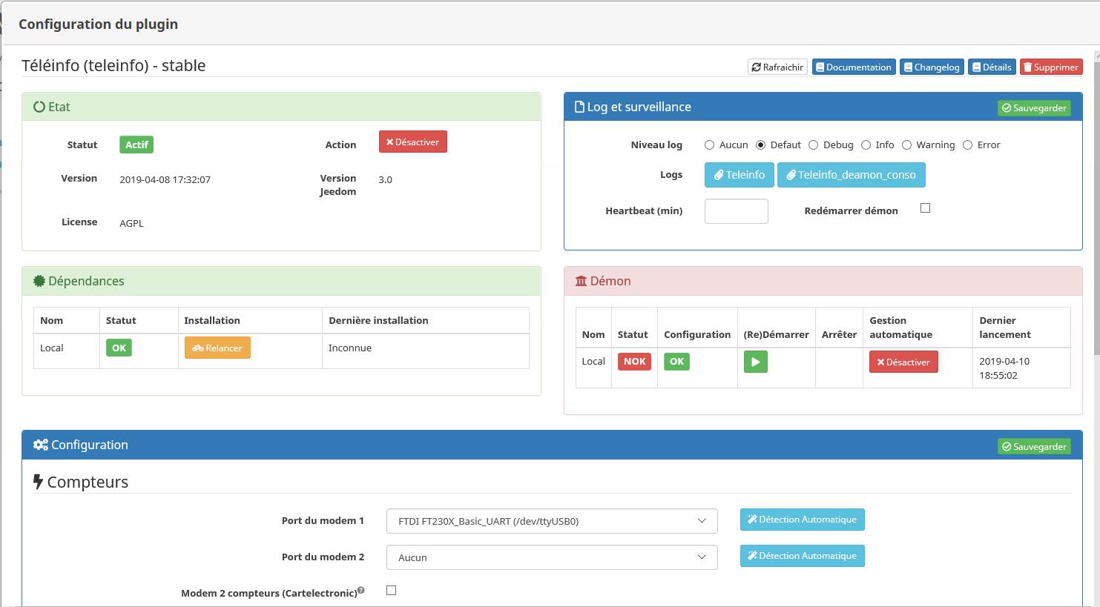Open the Teleinfo log
The image size is (1100, 607).
pyautogui.click(x=739, y=175)
